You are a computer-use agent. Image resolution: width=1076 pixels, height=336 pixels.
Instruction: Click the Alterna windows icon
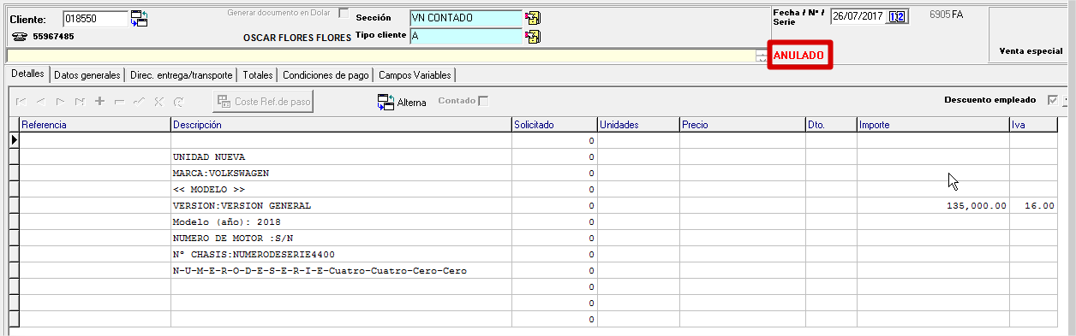click(386, 102)
